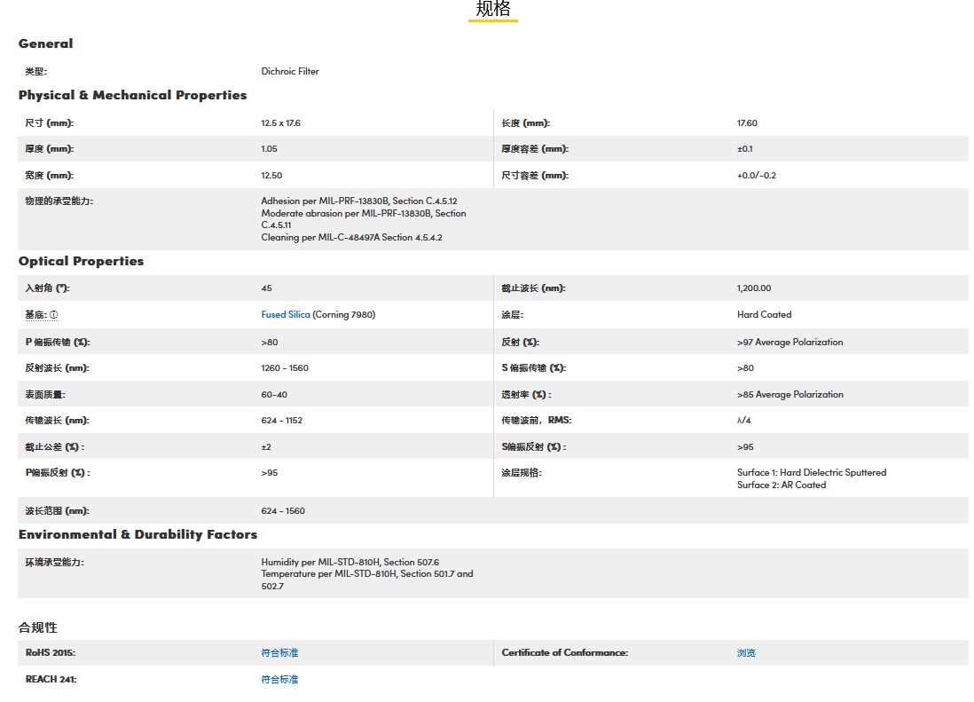Image resolution: width=974 pixels, height=702 pixels.
Task: Open the 符合标准 link for REACH 241
Action: coord(279,680)
